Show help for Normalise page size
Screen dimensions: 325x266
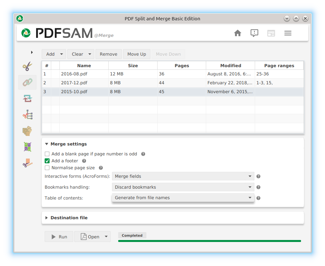click(x=101, y=168)
